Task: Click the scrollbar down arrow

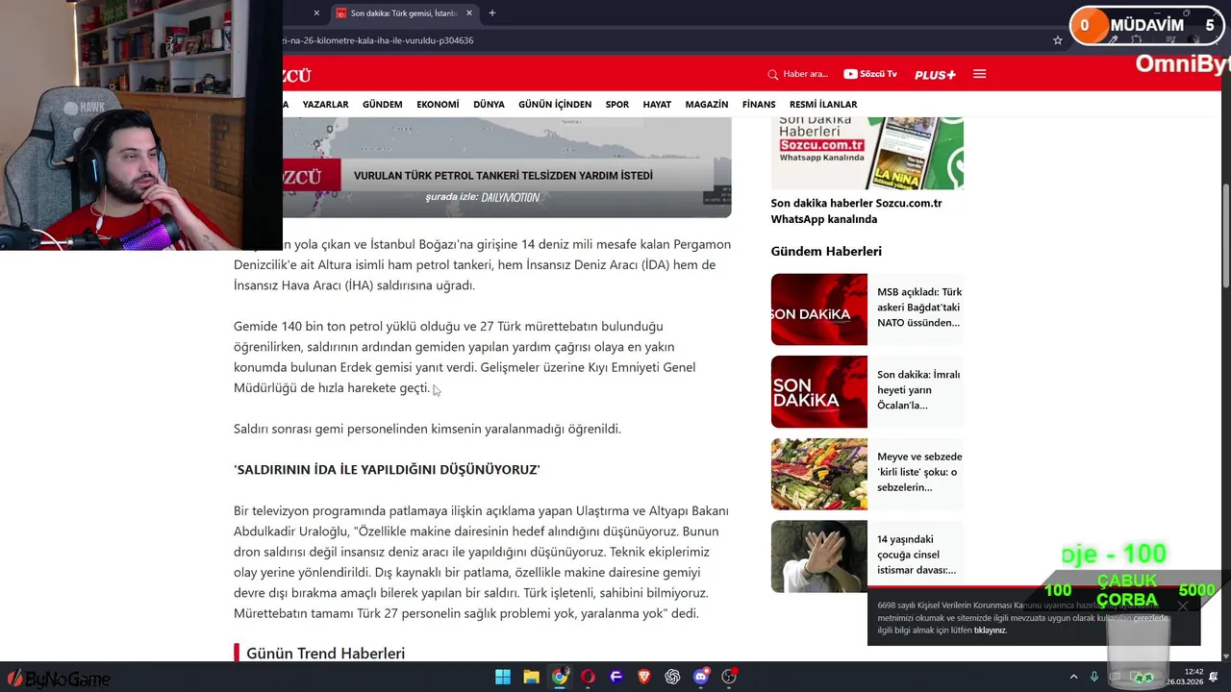Action: pyautogui.click(x=1224, y=656)
